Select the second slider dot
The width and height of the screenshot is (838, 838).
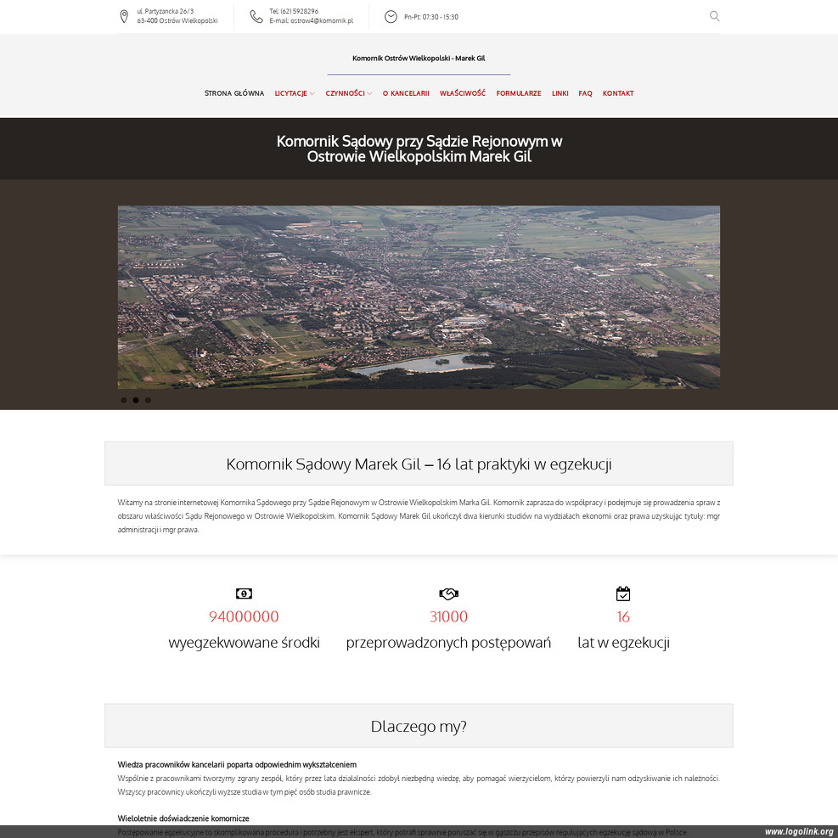coord(136,400)
